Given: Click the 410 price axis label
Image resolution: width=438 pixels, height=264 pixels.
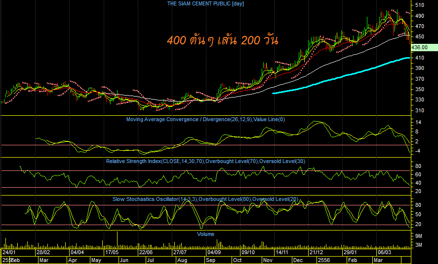Looking at the screenshot, I should 419,58.
